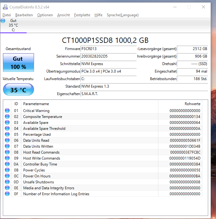Viewport: 216px width, 219px height.
Task: Select the Unsafe Shutdowns parameter name
Action: 39,182
